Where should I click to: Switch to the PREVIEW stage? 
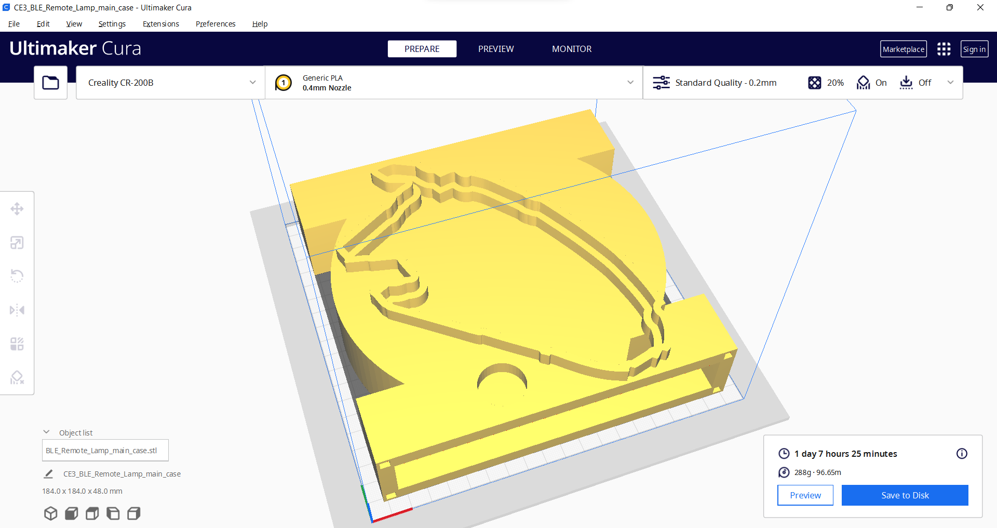(496, 49)
